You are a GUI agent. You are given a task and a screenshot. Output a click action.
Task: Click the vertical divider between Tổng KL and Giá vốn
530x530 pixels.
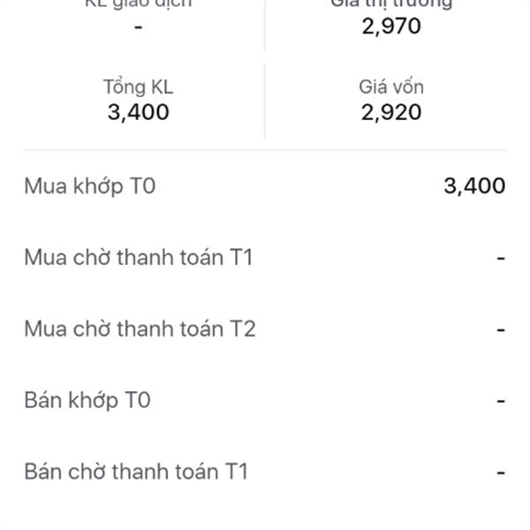click(x=265, y=101)
